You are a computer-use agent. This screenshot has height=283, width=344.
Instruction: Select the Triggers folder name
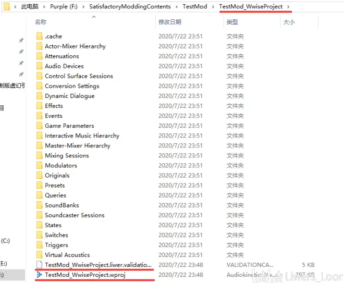pyautogui.click(x=56, y=245)
